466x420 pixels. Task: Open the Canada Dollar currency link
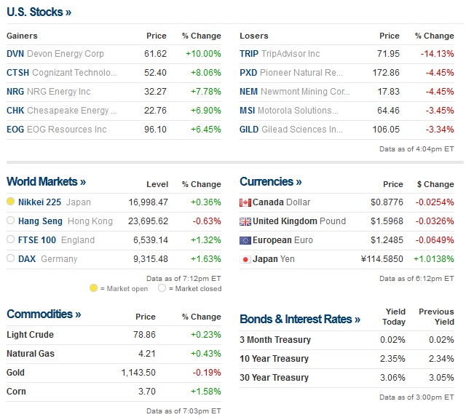point(281,202)
